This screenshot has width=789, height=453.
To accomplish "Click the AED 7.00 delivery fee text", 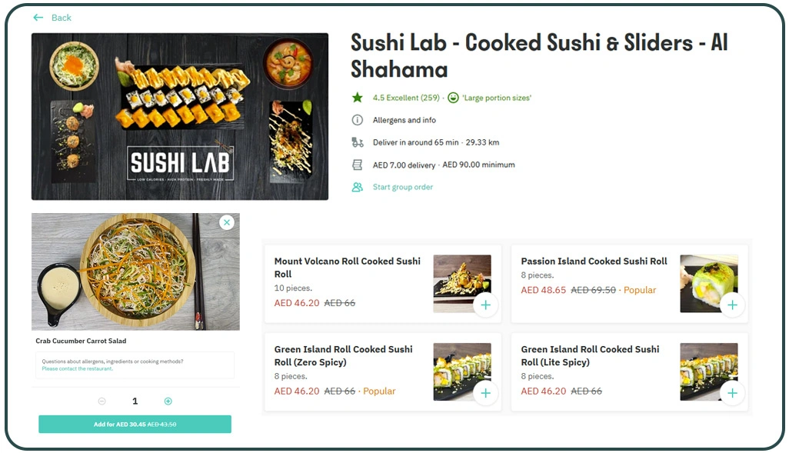I will pyautogui.click(x=404, y=165).
